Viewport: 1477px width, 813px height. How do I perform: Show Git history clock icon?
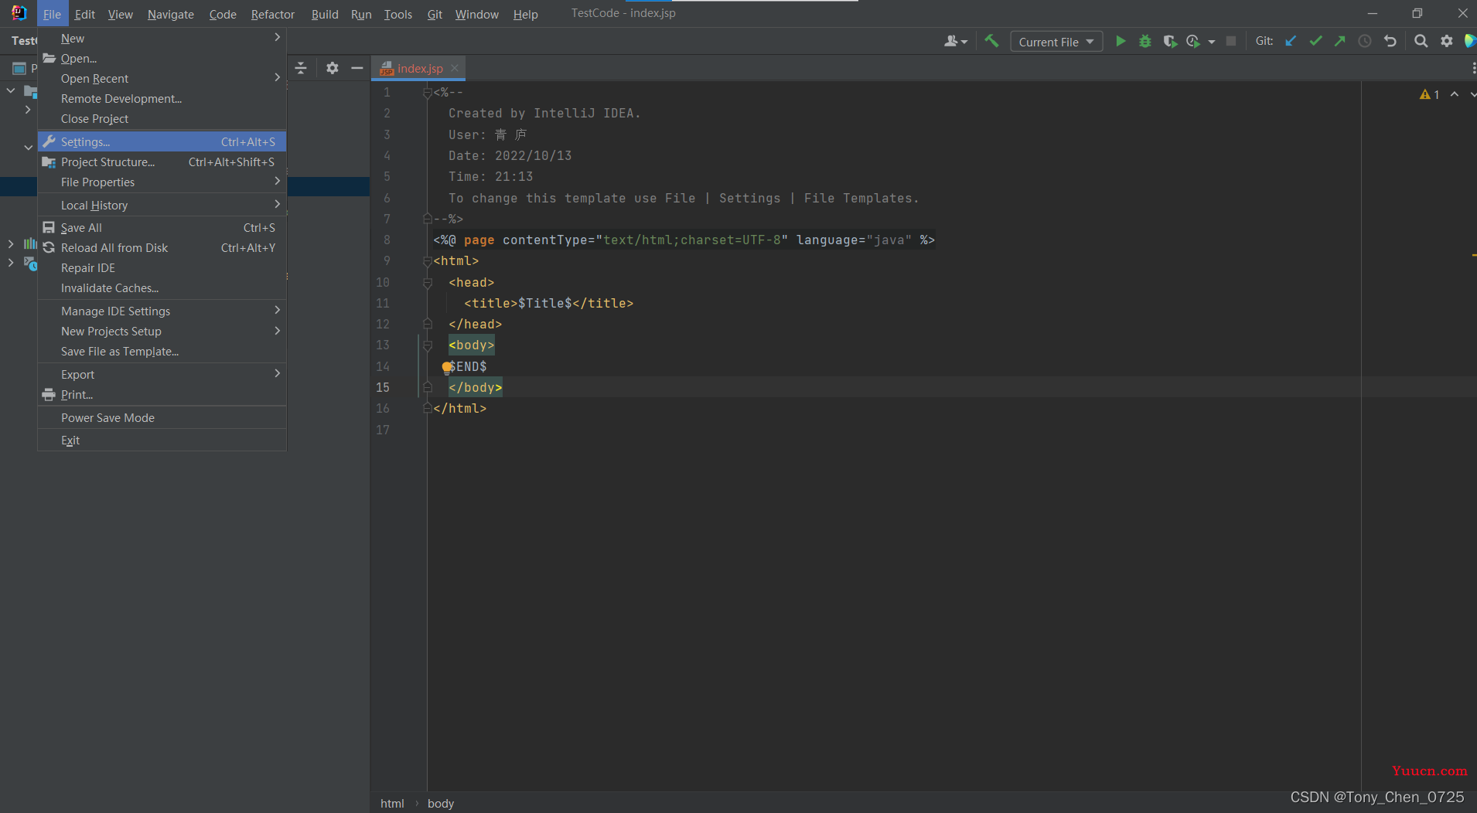tap(1365, 41)
